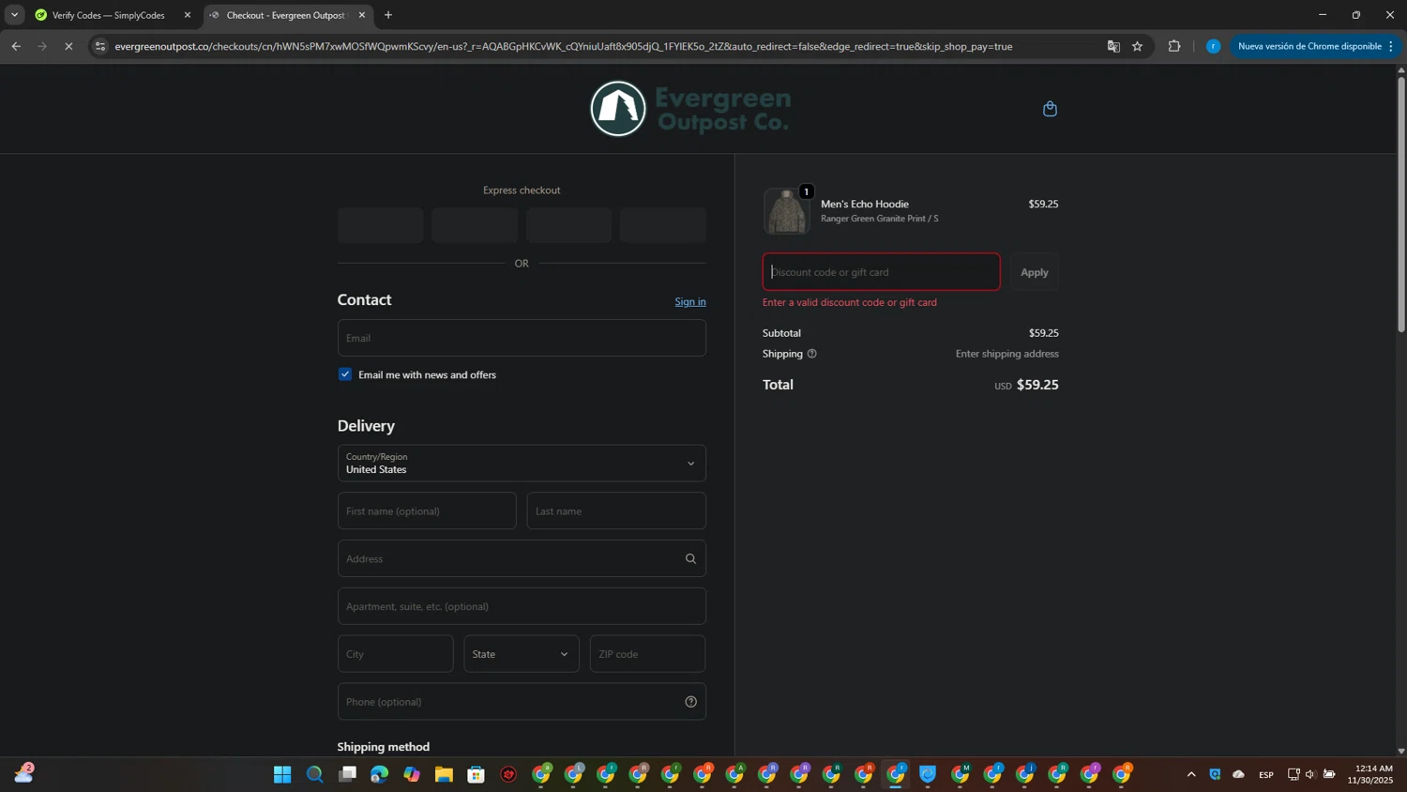Click the page vertical scrollbar

[x=1401, y=204]
